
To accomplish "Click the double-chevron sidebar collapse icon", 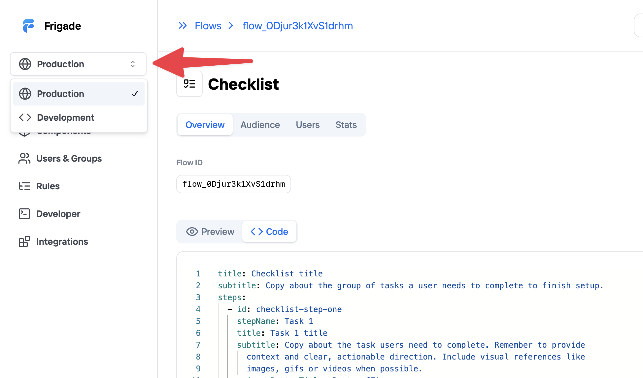I will point(183,26).
